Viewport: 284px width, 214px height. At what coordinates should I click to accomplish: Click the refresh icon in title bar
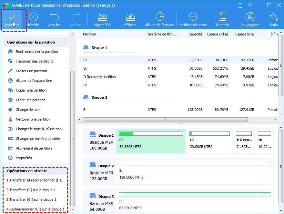[x=240, y=5]
